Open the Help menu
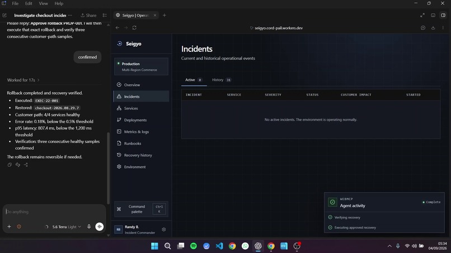451x253 pixels. click(x=59, y=3)
